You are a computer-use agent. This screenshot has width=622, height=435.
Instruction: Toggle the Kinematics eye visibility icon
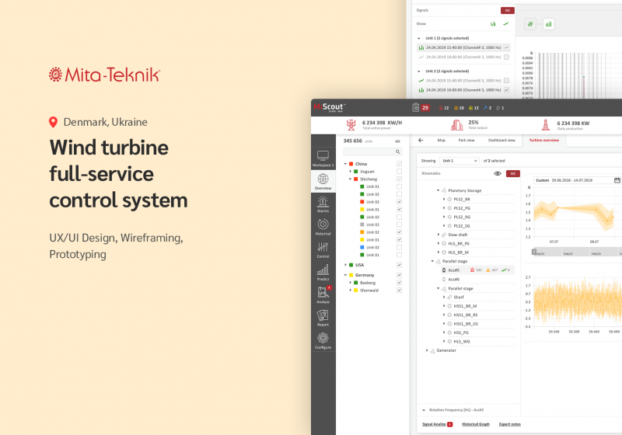[498, 173]
